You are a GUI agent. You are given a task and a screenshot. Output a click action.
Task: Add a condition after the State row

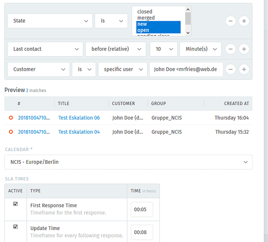(x=244, y=21)
